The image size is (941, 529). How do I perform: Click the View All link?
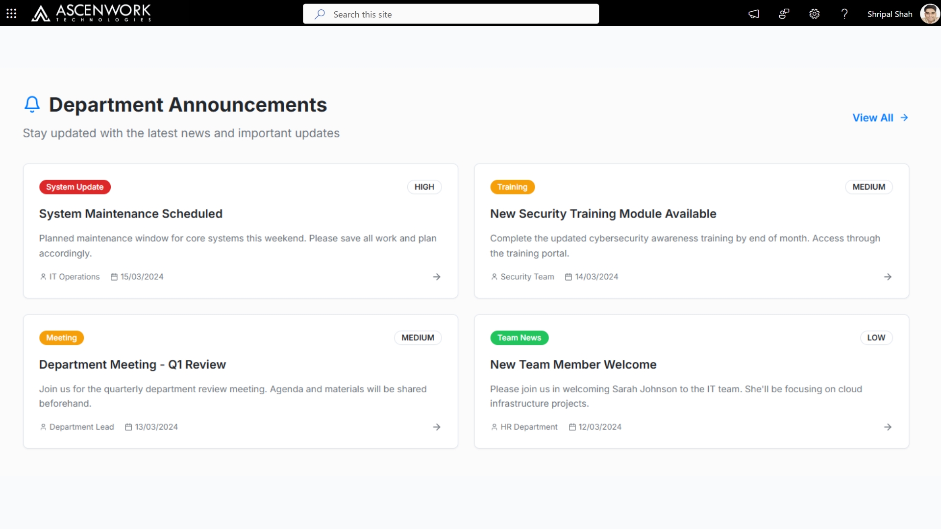[880, 118]
